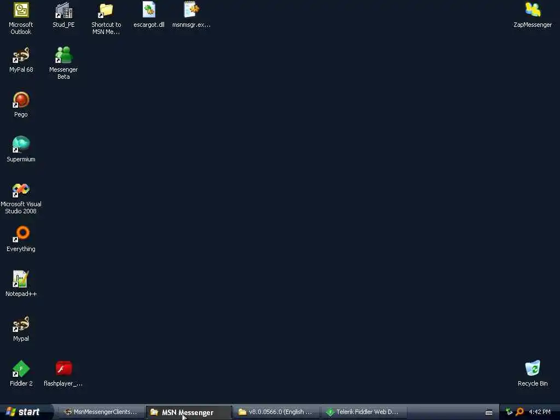Select the ZapMessenger desktop icon

pyautogui.click(x=533, y=15)
